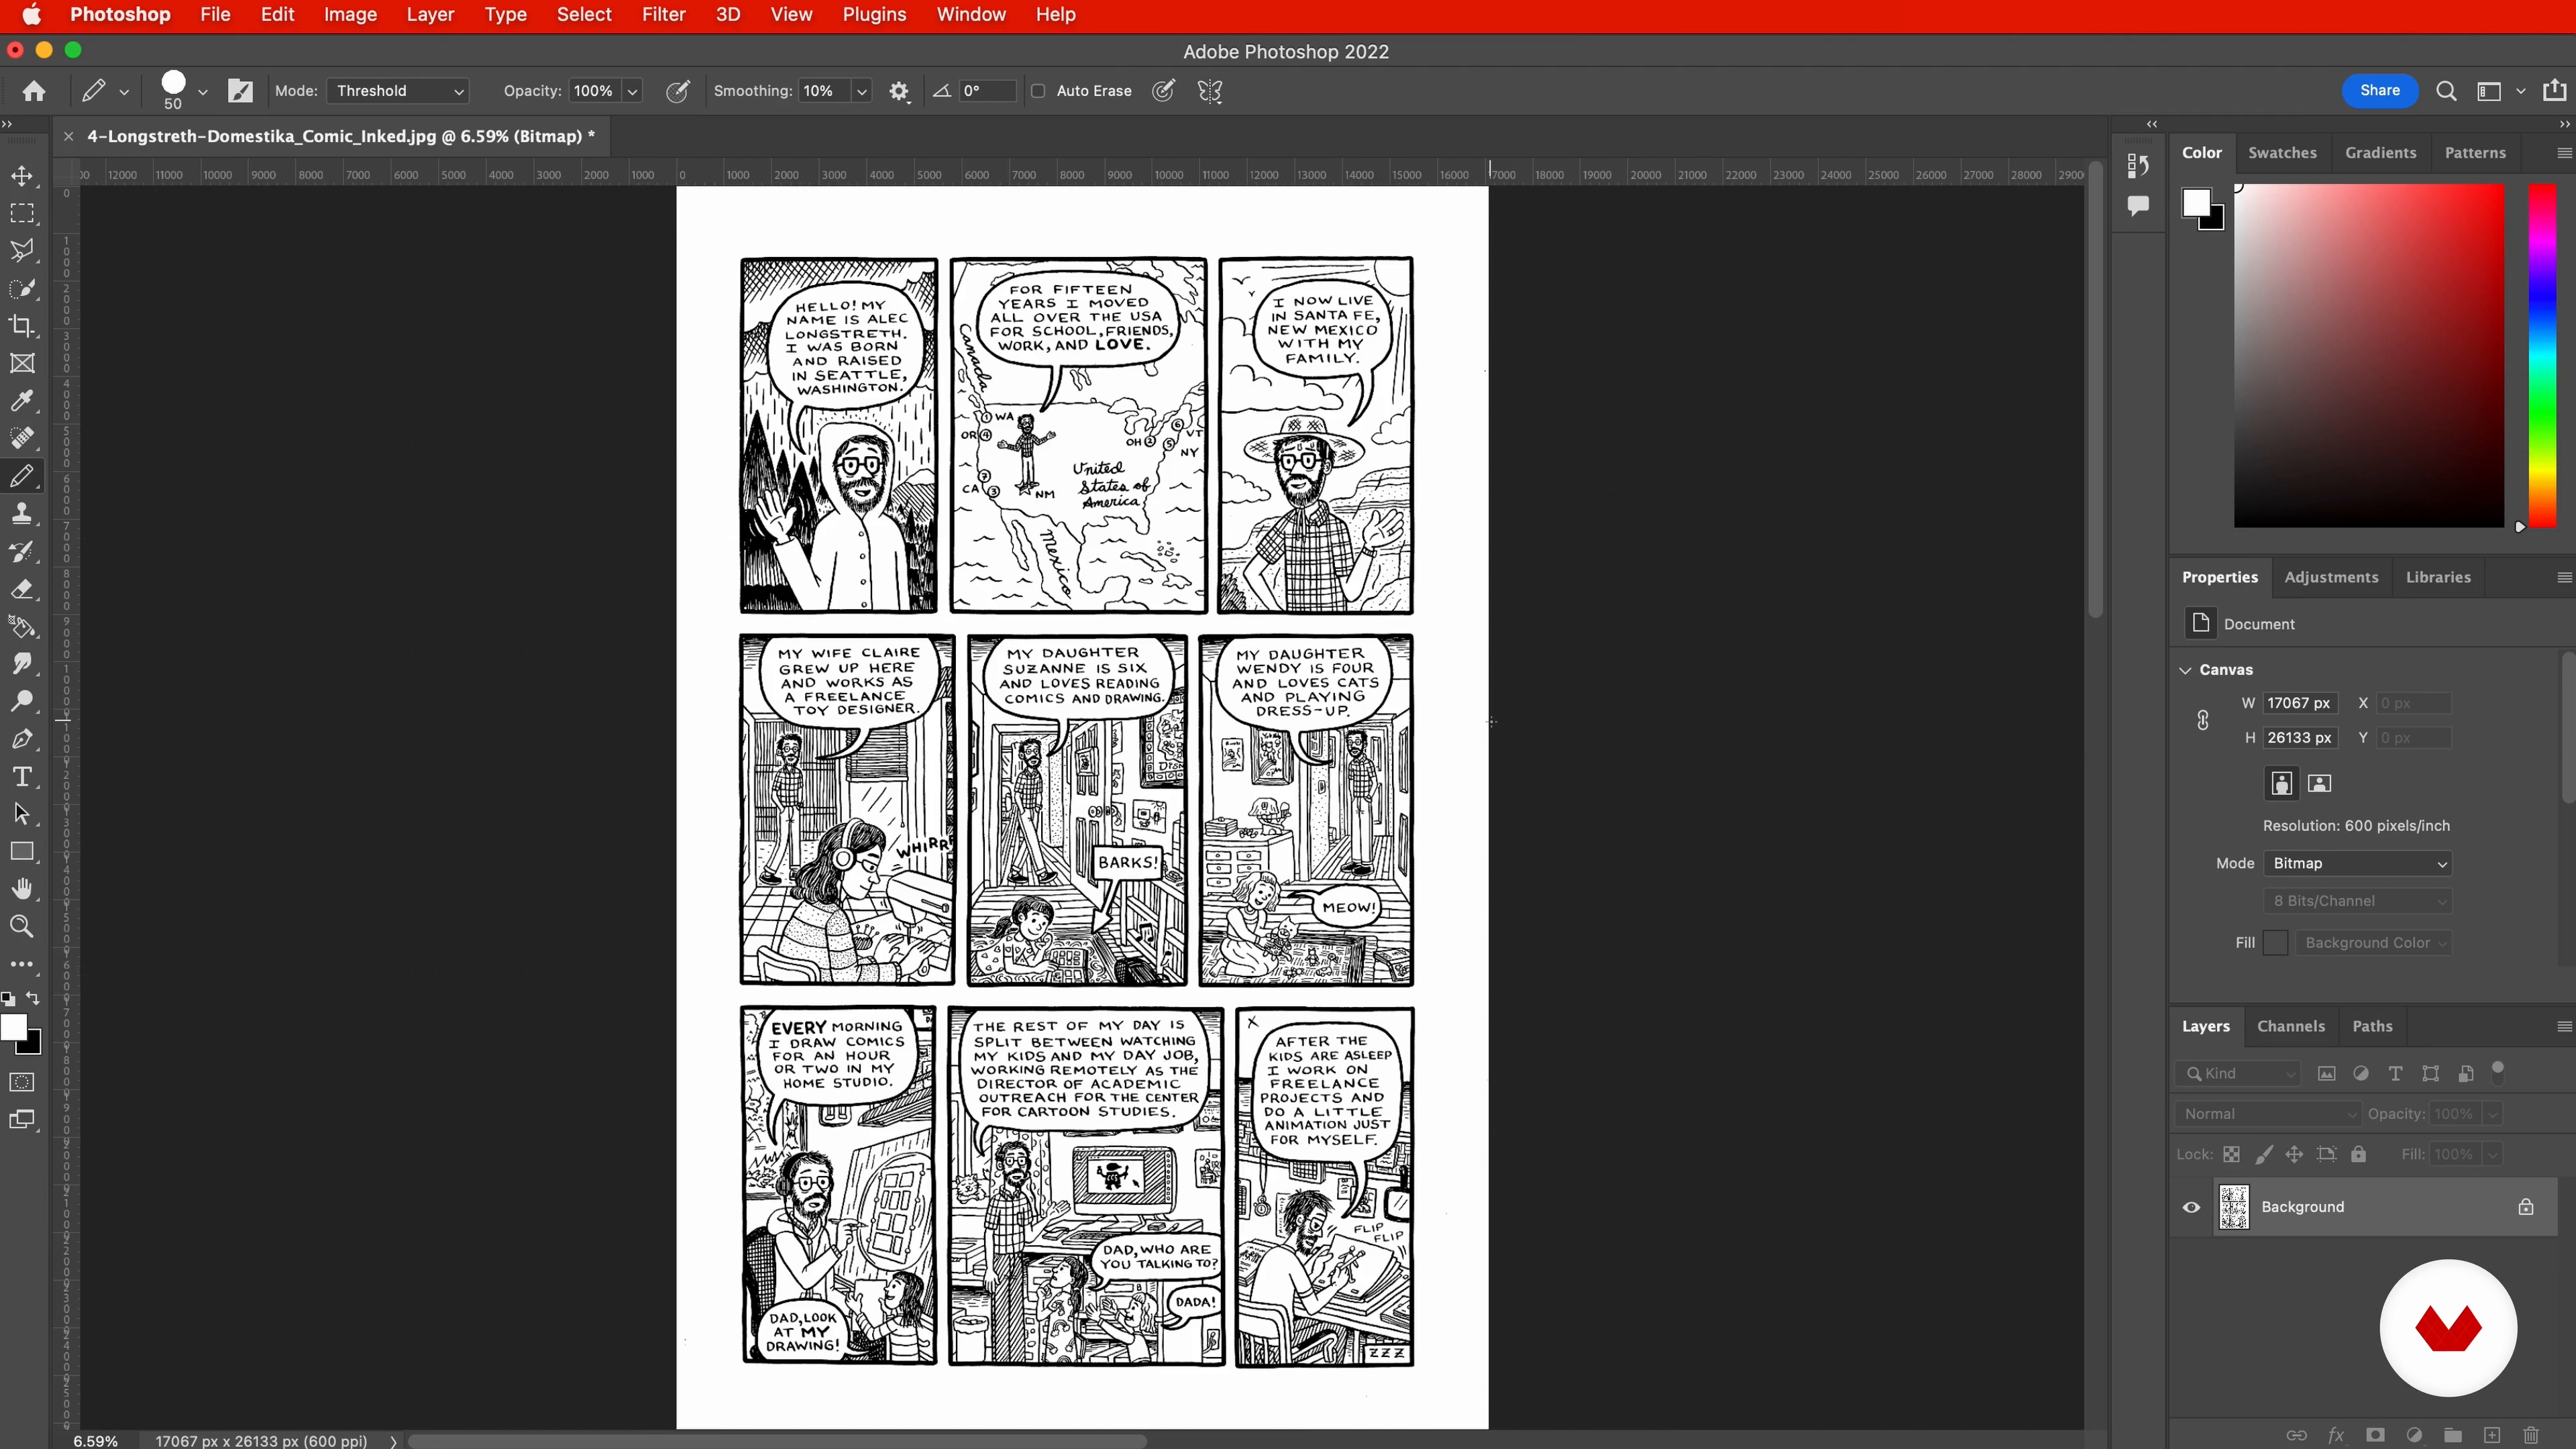Open the Plugins menu
Screen dimensions: 2576x1449
pos(874,15)
